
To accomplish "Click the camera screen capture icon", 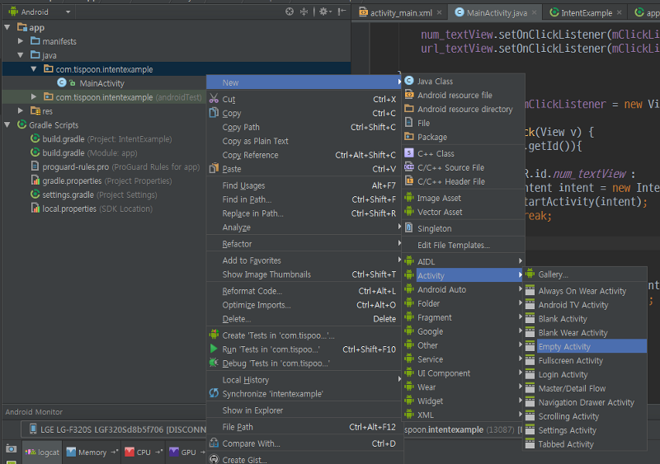I will [11, 449].
